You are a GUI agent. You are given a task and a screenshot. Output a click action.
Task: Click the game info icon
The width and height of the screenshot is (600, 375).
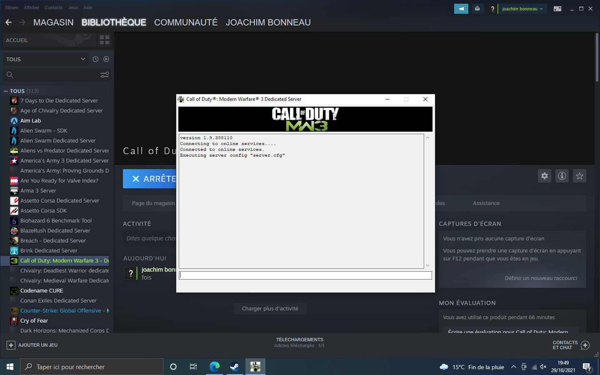click(562, 176)
